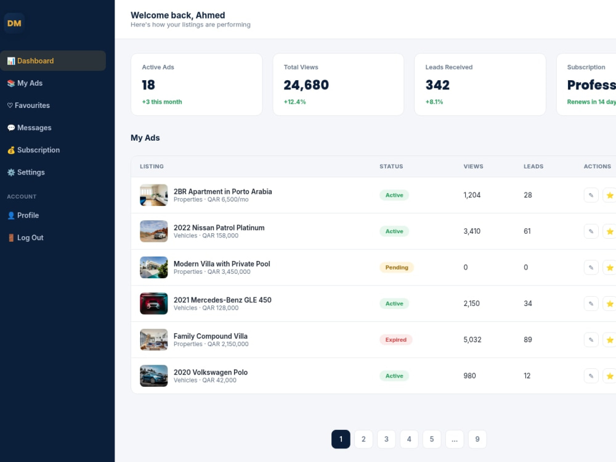The image size is (616, 462).
Task: Open the Nissan Patrol thumbnail image
Action: pyautogui.click(x=153, y=231)
